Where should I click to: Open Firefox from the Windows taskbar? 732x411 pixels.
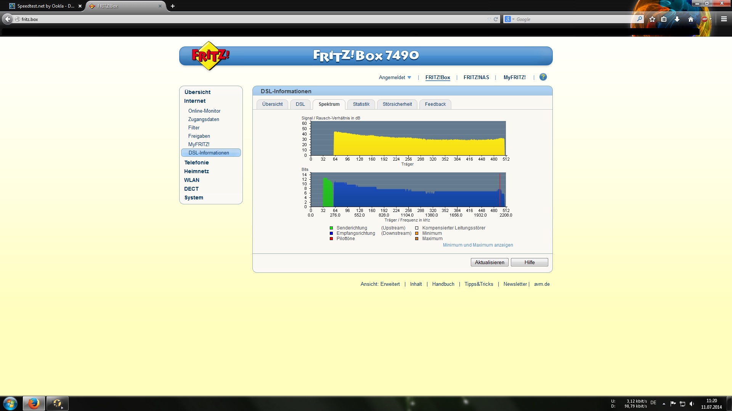click(x=34, y=403)
